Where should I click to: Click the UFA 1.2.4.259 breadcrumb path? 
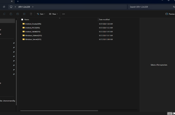click(24, 7)
